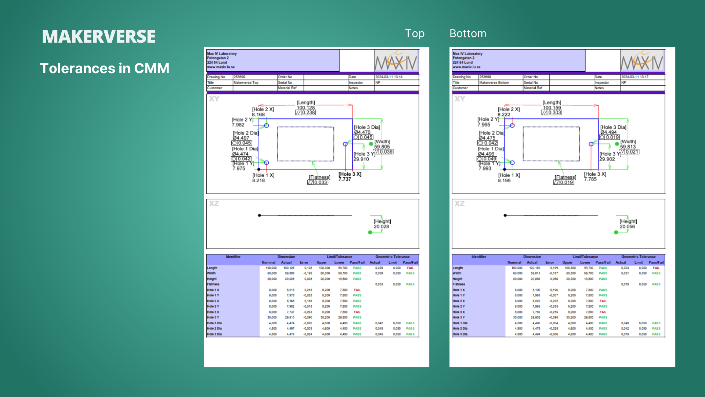Screen dimensions: 705x397
Task: Select the "Bottom" label above second report
Action: (467, 33)
